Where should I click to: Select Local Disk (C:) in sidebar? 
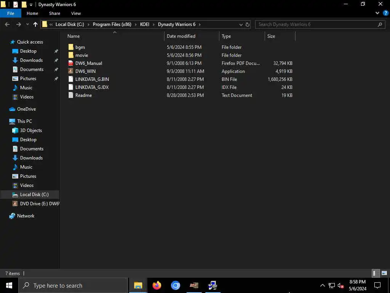point(34,195)
